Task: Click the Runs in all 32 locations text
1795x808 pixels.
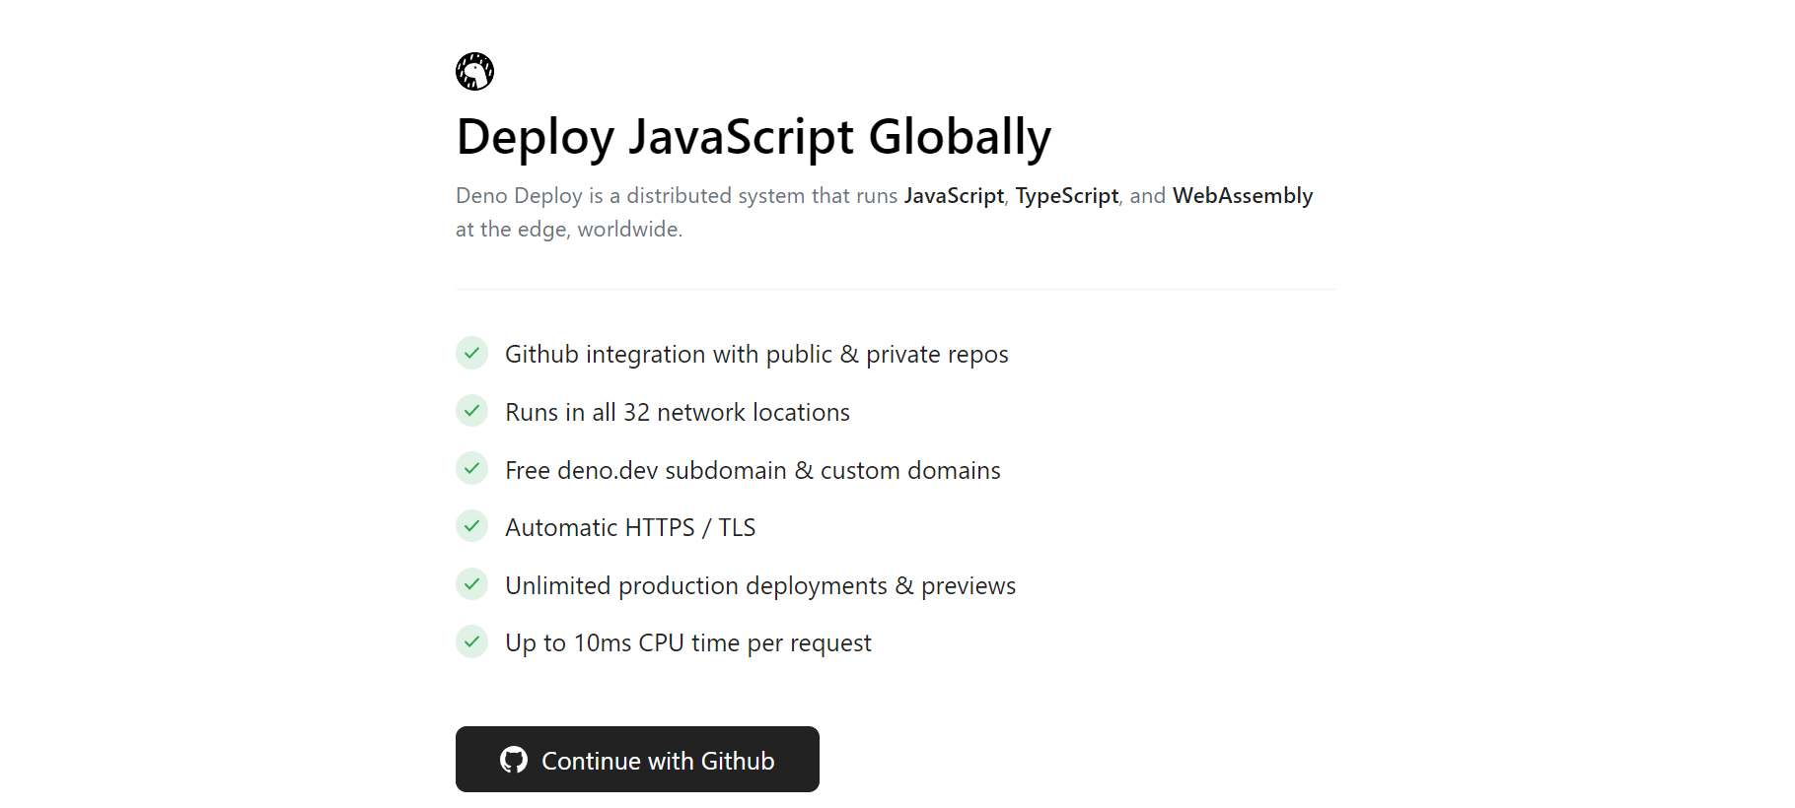Action: point(678,413)
